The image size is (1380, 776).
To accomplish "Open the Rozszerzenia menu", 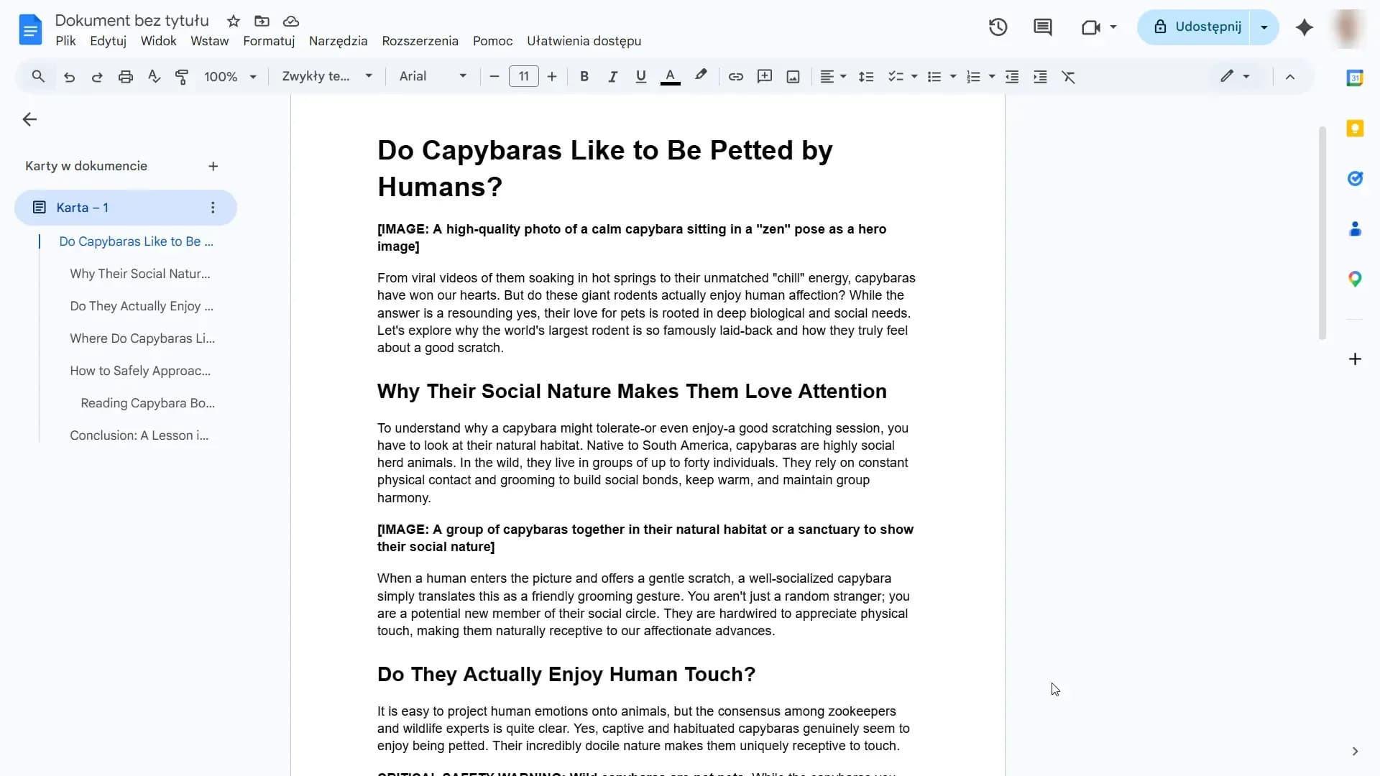I will [420, 41].
